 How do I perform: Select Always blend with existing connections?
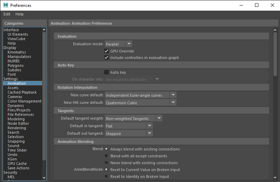point(106,149)
